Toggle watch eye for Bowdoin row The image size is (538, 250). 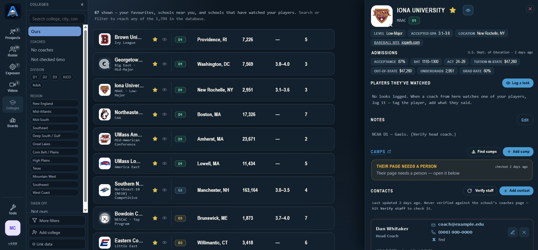[x=164, y=218]
